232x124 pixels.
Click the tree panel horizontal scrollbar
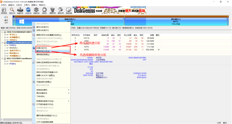[x=16, y=119]
